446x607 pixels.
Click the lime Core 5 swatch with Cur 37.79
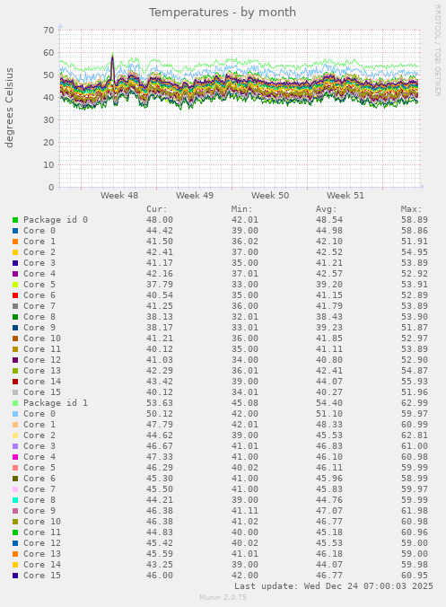coord(15,285)
